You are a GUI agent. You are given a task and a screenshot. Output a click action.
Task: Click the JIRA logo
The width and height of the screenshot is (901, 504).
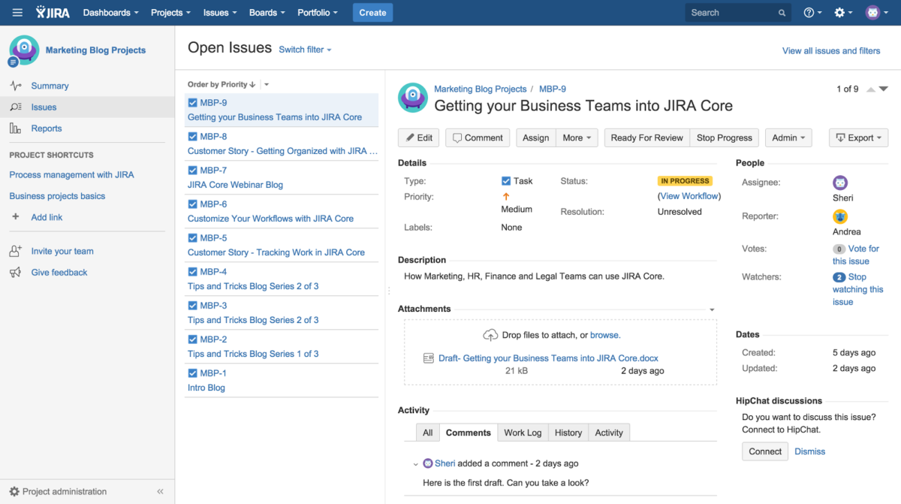pyautogui.click(x=52, y=12)
